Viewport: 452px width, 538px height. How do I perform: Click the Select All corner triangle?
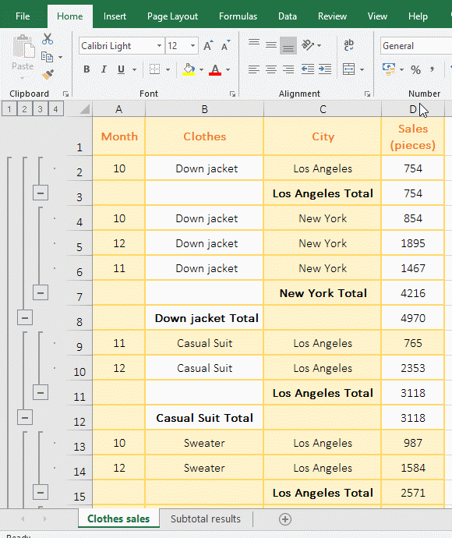click(84, 109)
